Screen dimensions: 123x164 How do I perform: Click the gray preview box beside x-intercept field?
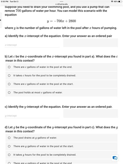91,43
